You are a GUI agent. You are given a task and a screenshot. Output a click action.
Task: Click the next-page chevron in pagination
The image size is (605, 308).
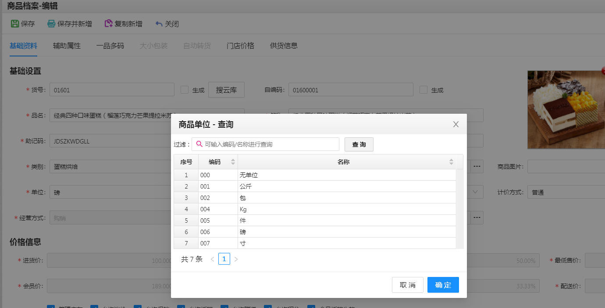point(236,259)
